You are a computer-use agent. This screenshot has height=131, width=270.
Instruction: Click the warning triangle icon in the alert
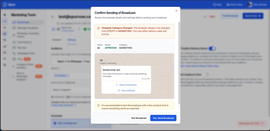[x=99, y=28]
